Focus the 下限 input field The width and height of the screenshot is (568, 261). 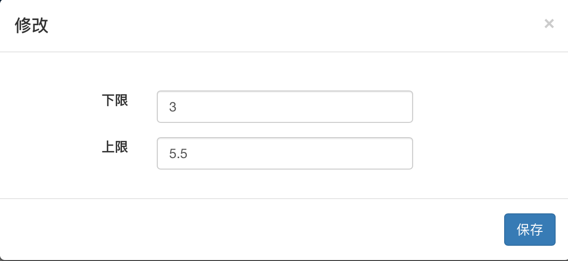[284, 107]
